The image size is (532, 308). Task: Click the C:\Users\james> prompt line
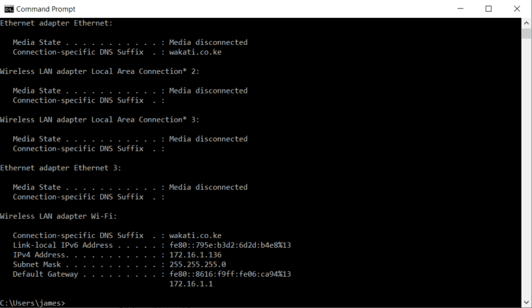[x=33, y=303]
